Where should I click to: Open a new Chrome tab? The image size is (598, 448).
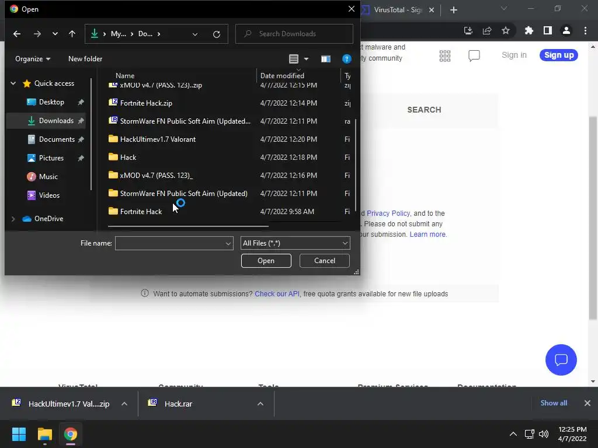tap(453, 10)
